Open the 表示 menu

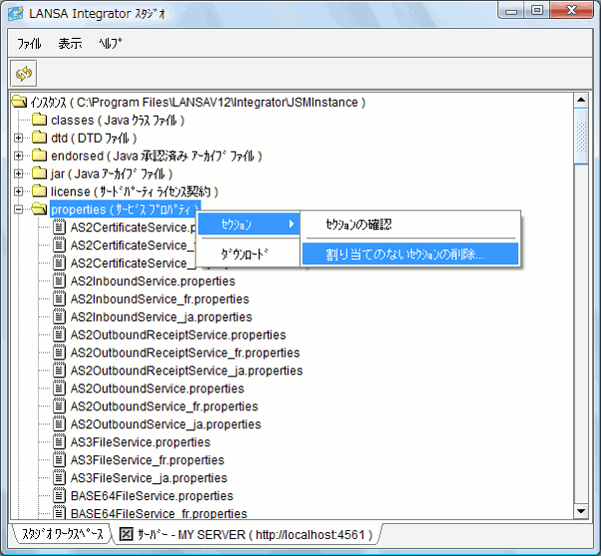[70, 44]
